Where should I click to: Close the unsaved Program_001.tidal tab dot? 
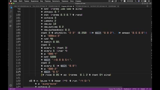pyautogui.click(x=73, y=6)
